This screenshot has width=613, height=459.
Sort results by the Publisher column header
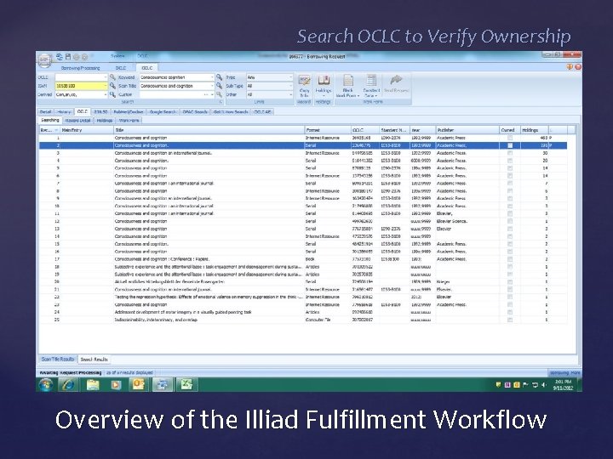click(467, 130)
